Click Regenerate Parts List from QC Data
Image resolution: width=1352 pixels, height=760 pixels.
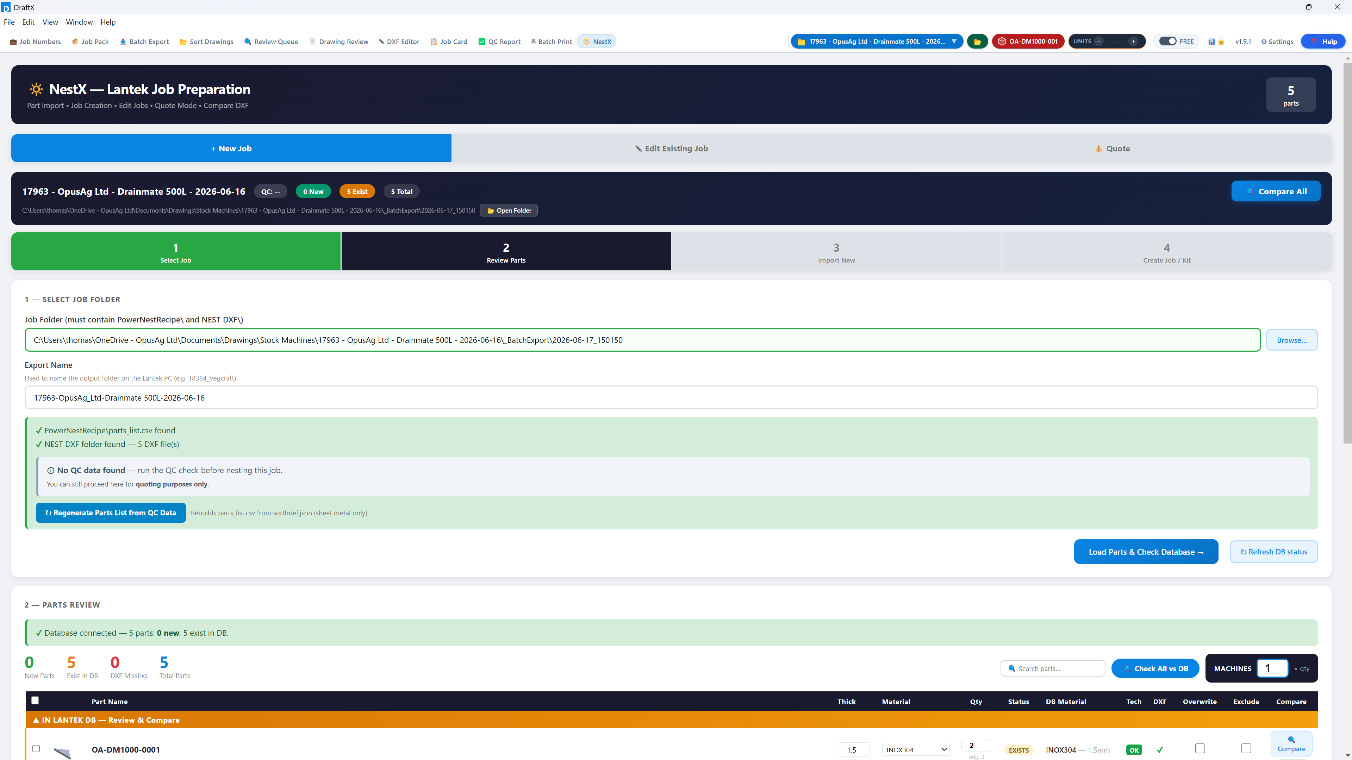tap(111, 513)
